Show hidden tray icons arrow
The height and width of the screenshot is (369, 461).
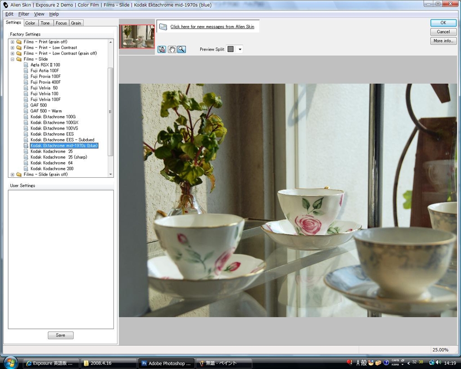(408, 363)
